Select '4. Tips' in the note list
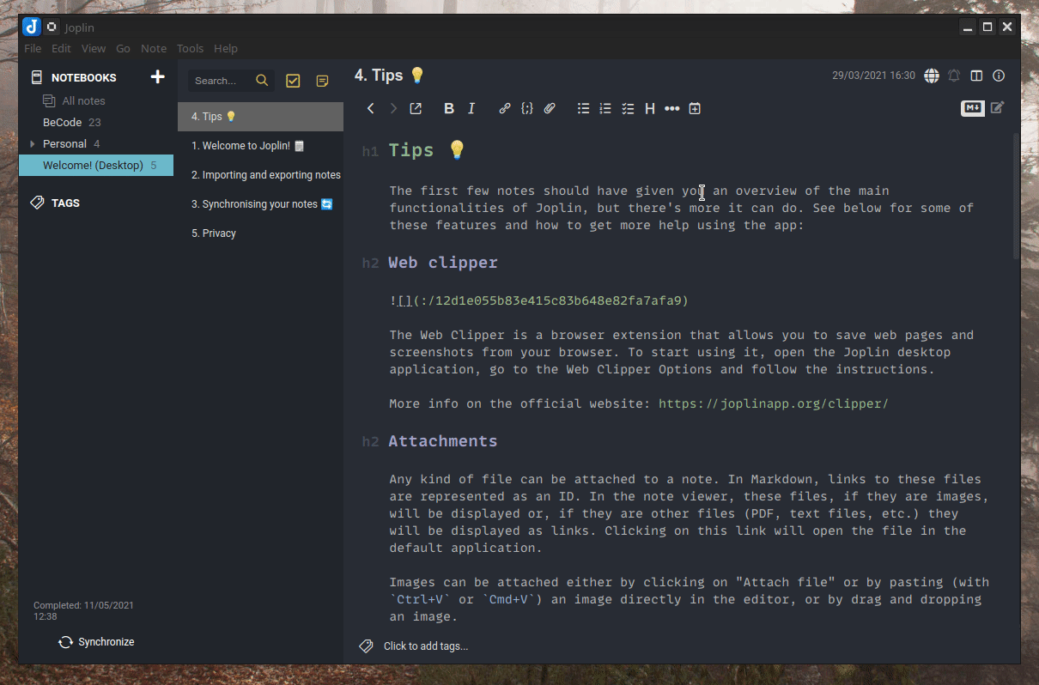The height and width of the screenshot is (685, 1039). pyautogui.click(x=260, y=117)
